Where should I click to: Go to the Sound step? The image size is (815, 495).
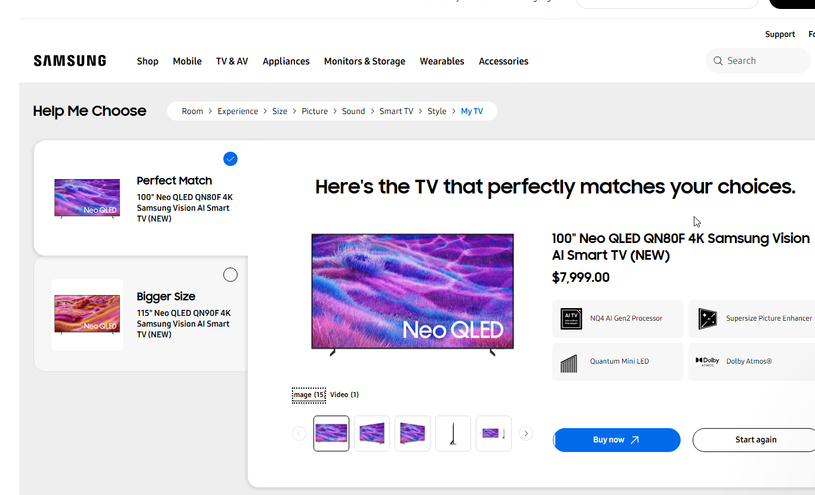[x=353, y=111]
